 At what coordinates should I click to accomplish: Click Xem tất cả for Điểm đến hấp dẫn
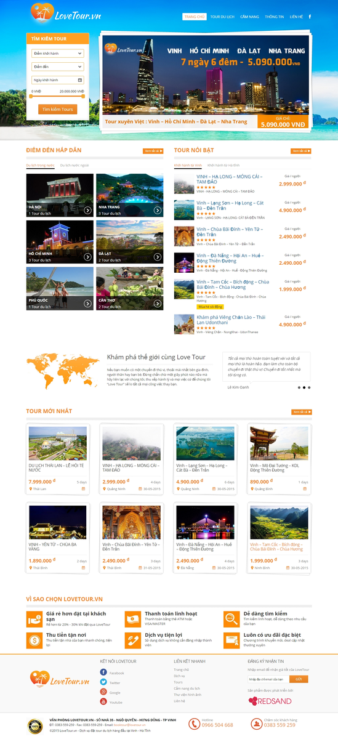point(153,151)
